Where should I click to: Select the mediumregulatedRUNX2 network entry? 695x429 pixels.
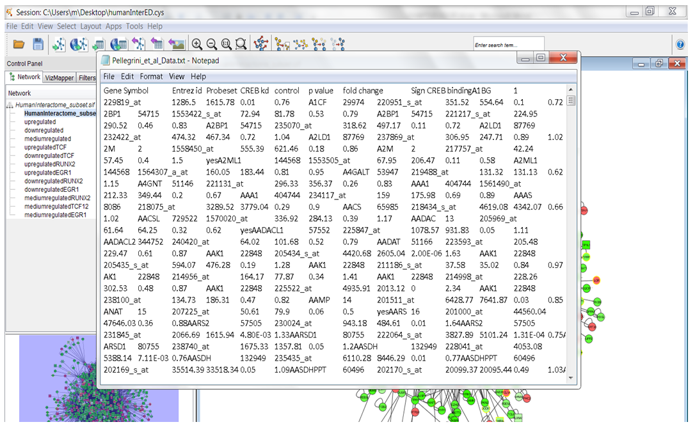pyautogui.click(x=57, y=198)
